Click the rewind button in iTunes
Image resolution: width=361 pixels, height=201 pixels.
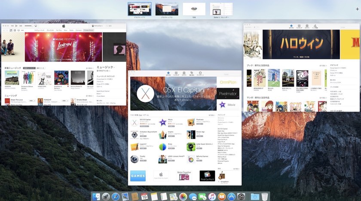point(12,26)
